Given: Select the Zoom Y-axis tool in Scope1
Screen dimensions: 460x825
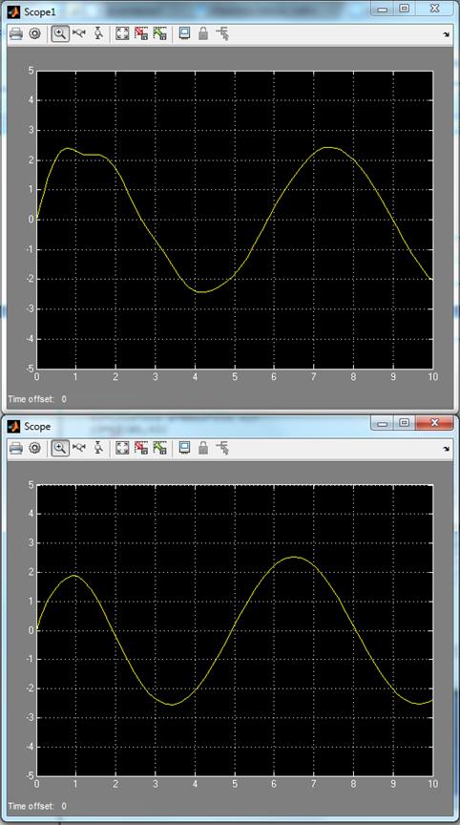Looking at the screenshot, I should [98, 34].
